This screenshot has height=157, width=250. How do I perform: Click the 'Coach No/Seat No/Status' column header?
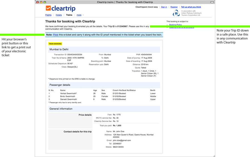124,90
